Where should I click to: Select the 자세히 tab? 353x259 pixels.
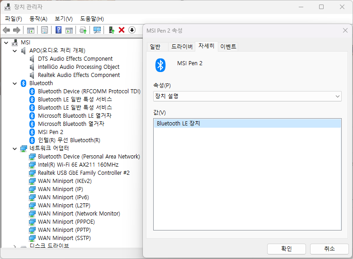point(206,46)
